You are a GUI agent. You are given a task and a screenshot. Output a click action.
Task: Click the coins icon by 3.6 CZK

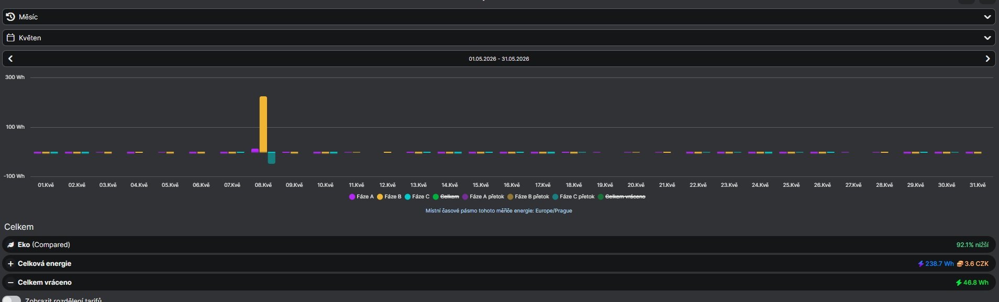click(x=960, y=264)
